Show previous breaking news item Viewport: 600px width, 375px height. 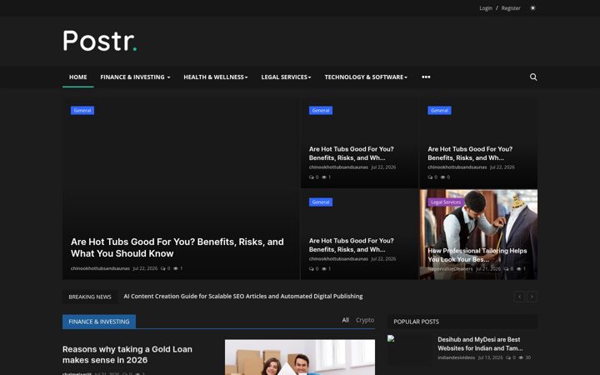519,297
